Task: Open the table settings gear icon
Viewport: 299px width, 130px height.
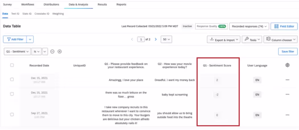Action: click(x=287, y=65)
